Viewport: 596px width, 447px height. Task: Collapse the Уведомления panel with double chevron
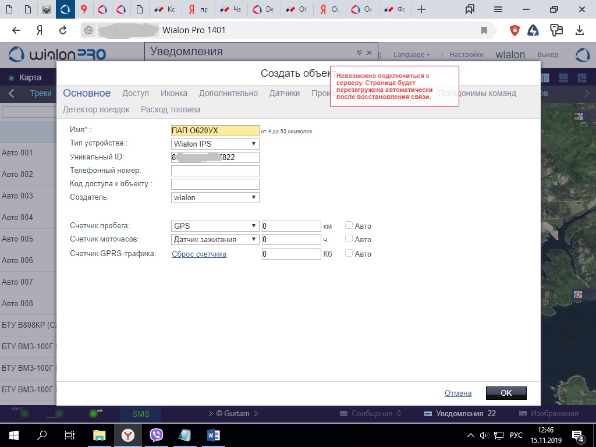[359, 52]
